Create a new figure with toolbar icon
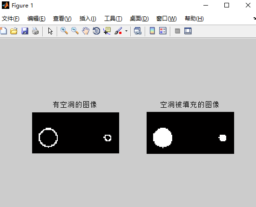This screenshot has width=256, height=207. tap(3, 31)
